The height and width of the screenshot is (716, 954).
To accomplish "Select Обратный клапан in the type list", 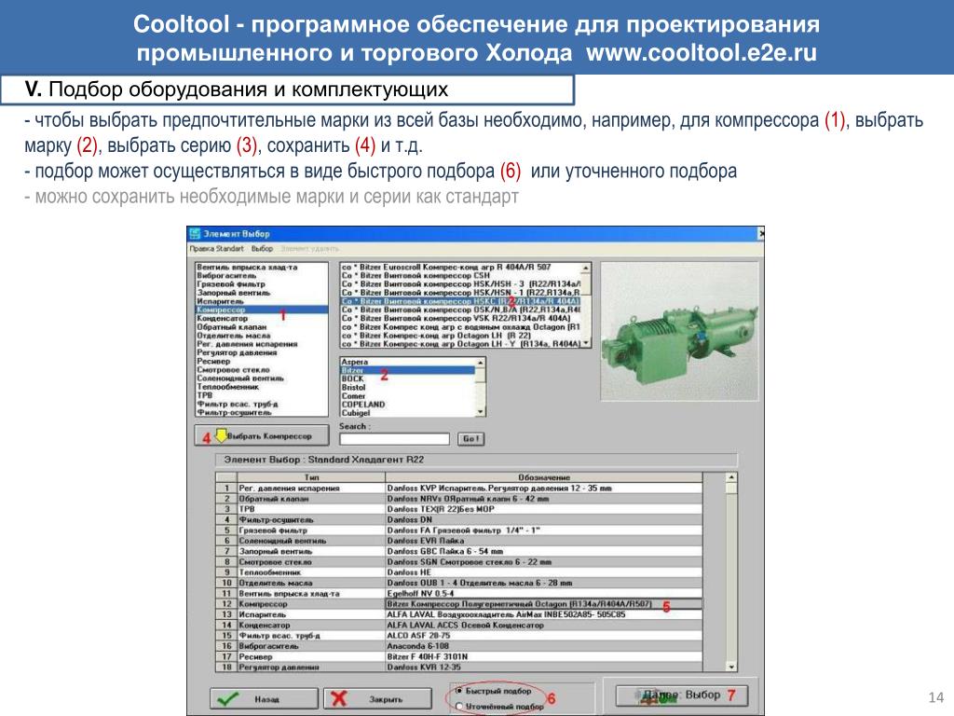I will point(262,327).
